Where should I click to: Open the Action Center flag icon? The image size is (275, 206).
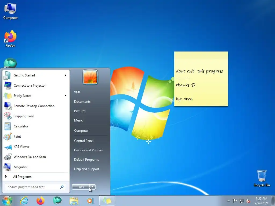235,201
